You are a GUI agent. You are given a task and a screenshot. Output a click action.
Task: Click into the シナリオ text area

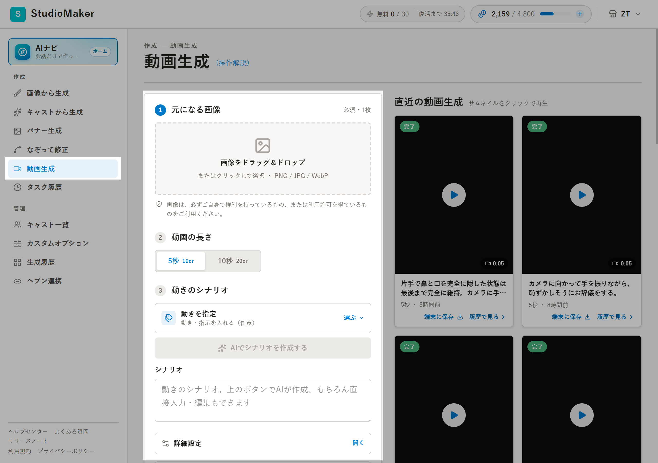(x=263, y=400)
